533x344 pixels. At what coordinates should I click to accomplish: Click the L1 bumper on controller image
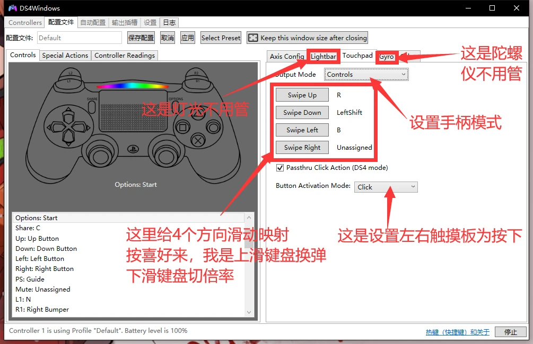69,81
